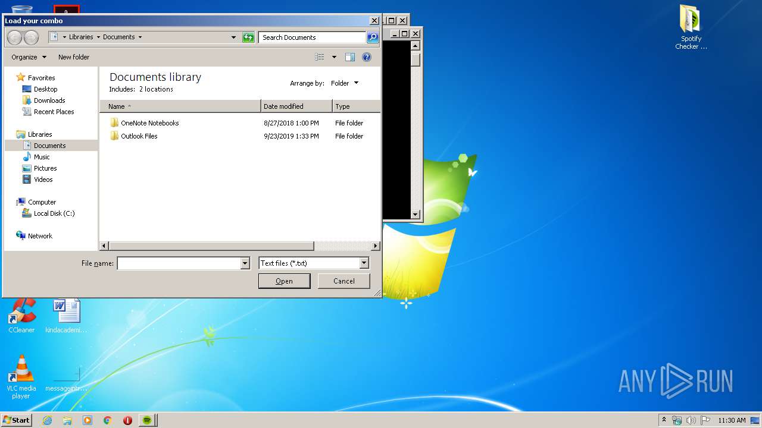
Task: Click the change view icon
Action: [x=320, y=57]
